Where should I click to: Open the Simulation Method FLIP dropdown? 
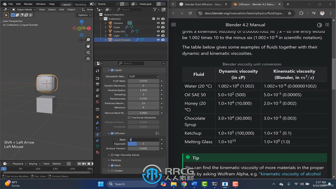pos(143,76)
